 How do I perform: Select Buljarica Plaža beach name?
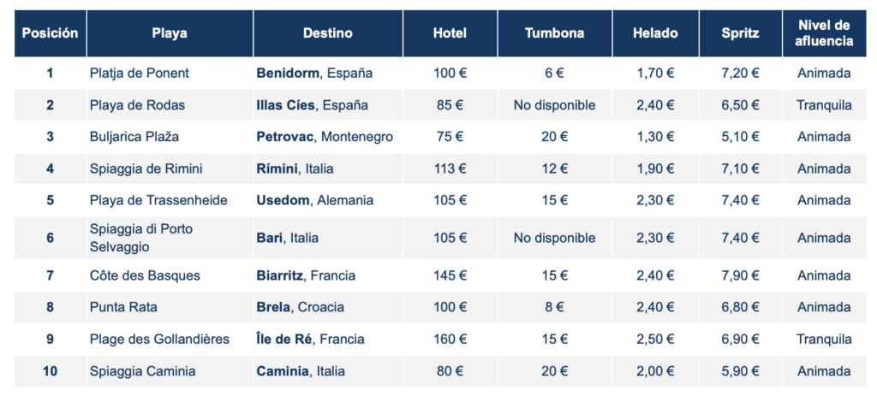134,137
